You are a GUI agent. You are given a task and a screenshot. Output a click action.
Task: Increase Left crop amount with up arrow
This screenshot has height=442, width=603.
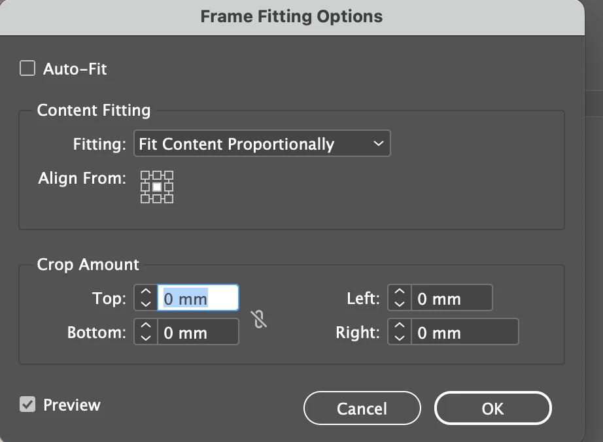point(400,293)
